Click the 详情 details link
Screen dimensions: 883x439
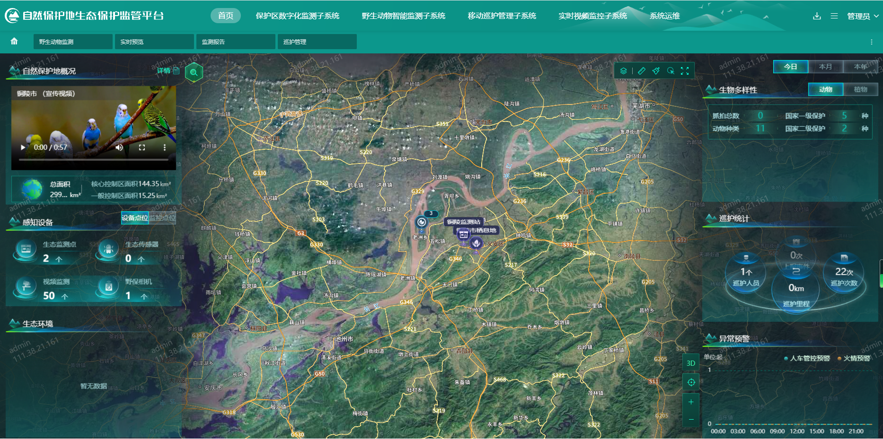coord(168,70)
